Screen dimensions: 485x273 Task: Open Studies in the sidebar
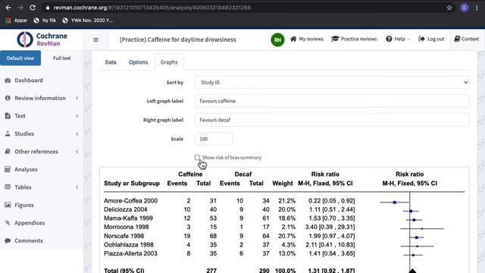[x=24, y=133]
